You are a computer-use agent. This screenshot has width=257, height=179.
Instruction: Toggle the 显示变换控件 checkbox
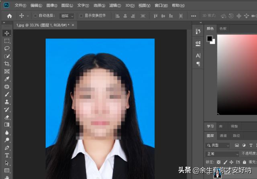click(81, 16)
